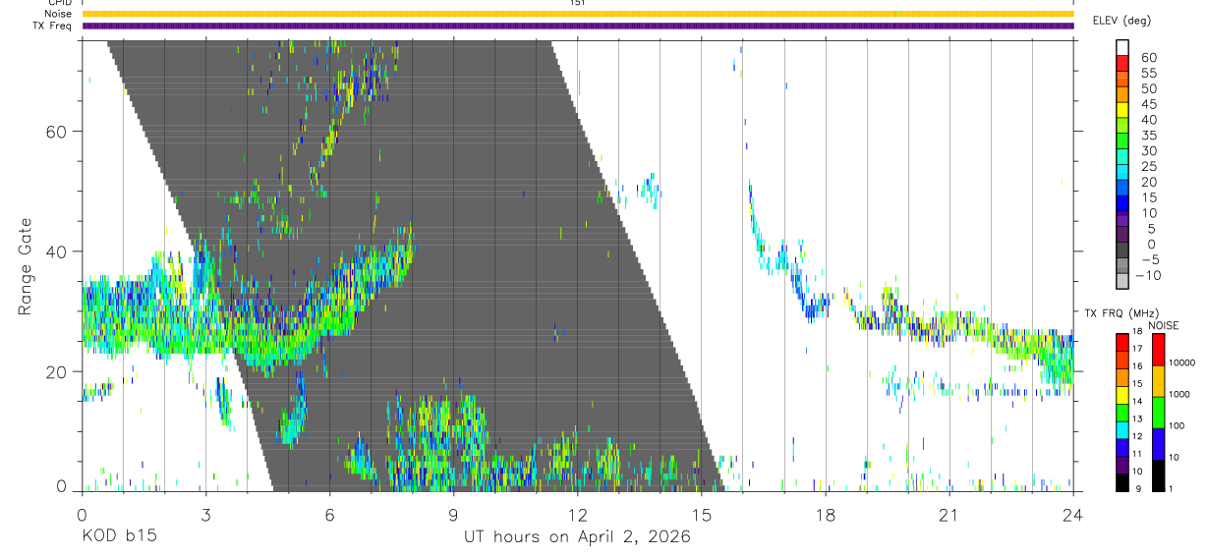Select the 'Range Gate' y-axis title

pos(25,266)
